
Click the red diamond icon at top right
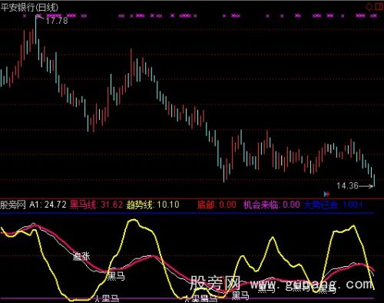click(369, 6)
